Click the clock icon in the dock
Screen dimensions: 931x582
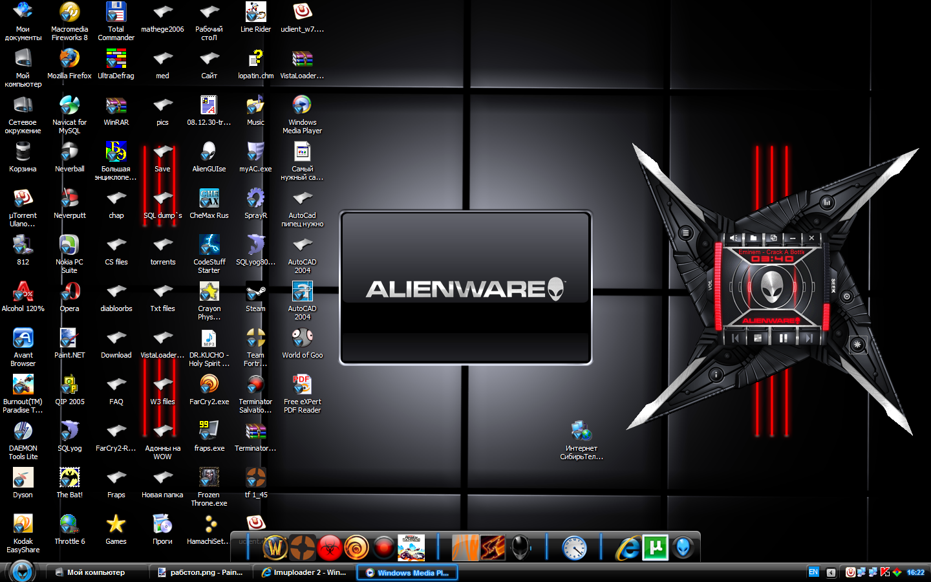click(574, 548)
